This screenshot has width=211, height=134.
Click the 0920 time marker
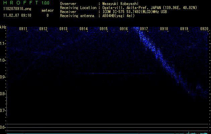(204, 29)
